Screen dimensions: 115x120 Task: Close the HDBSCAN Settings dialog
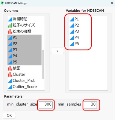(x=112, y=3)
